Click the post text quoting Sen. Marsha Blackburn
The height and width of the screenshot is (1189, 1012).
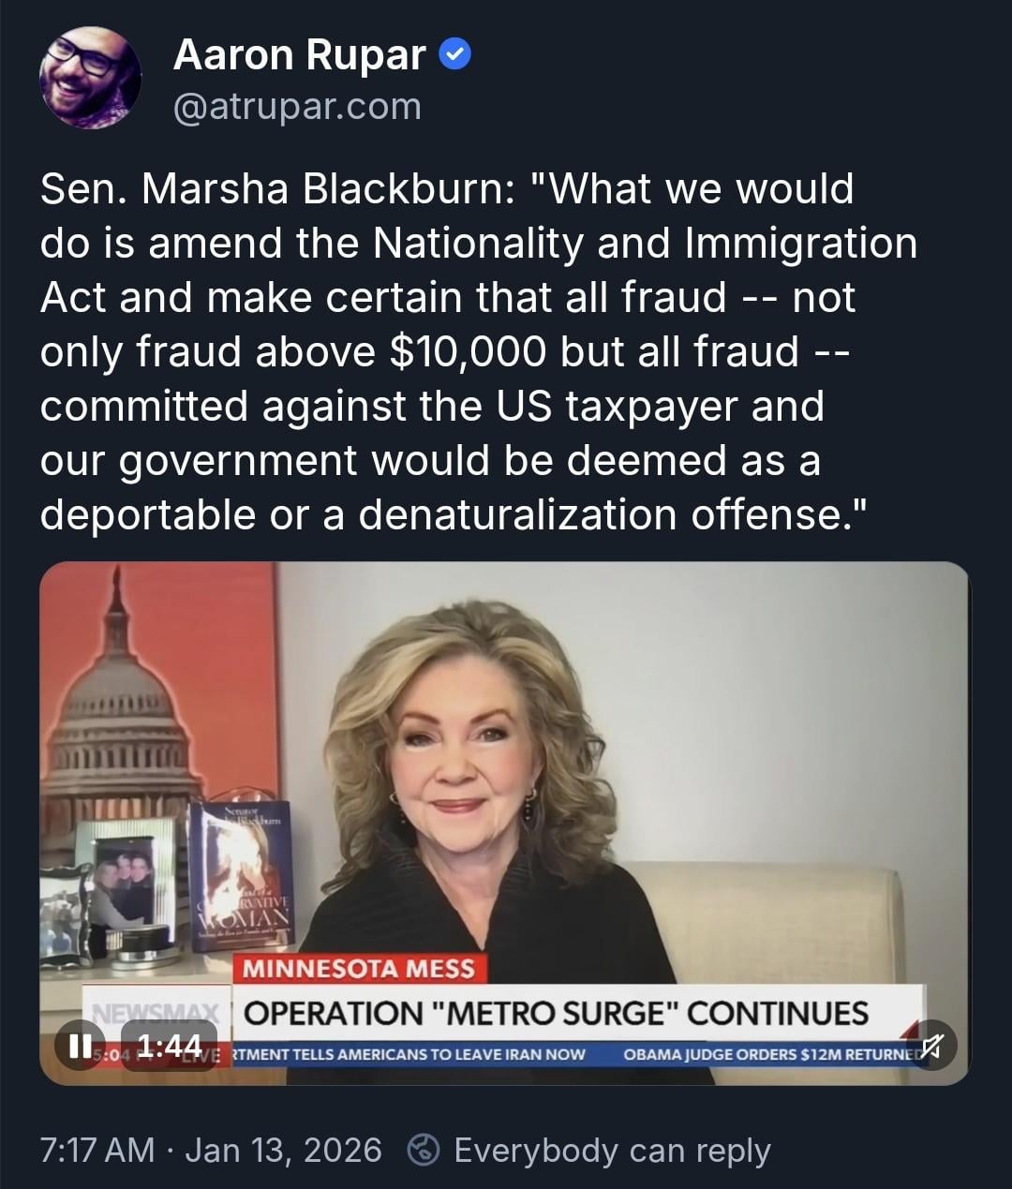pos(479,351)
